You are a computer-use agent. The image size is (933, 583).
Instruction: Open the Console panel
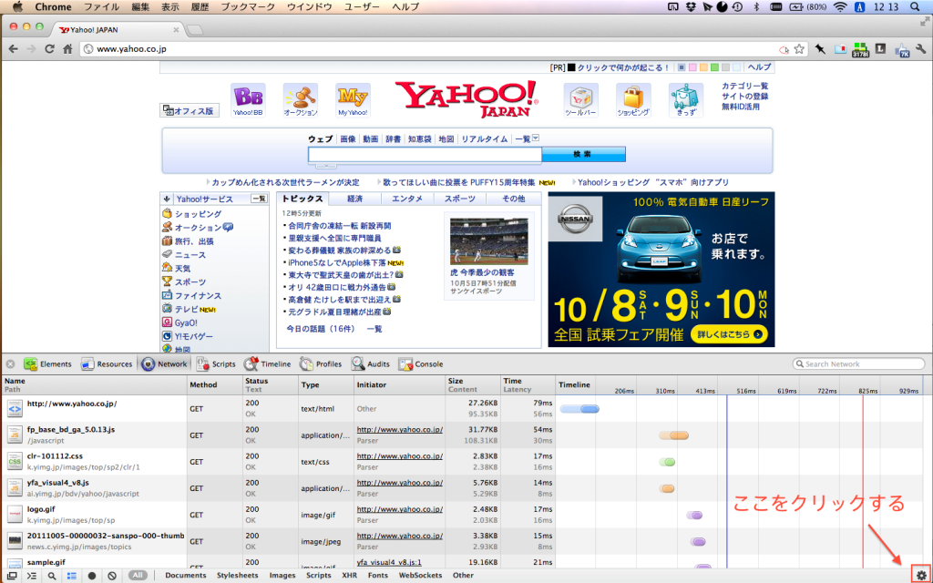421,364
